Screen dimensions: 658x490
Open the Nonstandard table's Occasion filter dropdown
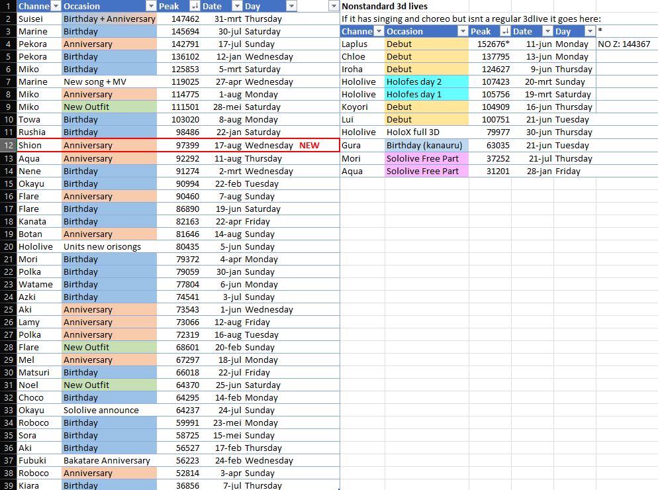click(x=463, y=31)
